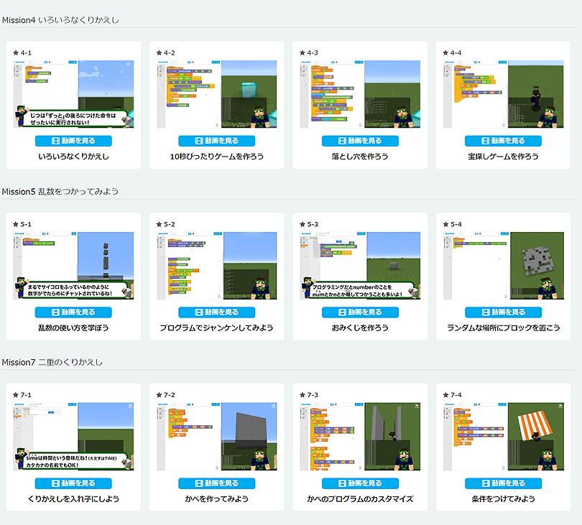
Task: Open the 宝探しゲームを作ろう title link
Action: tap(503, 157)
